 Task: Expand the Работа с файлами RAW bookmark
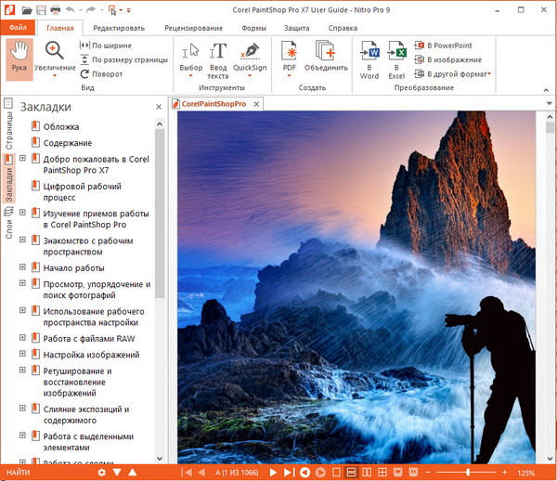tap(21, 339)
